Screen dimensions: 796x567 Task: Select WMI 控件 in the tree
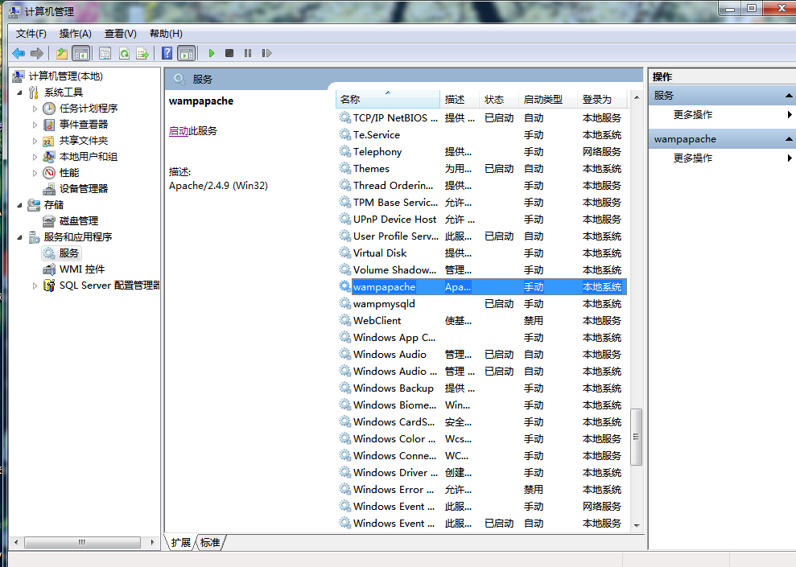click(82, 269)
